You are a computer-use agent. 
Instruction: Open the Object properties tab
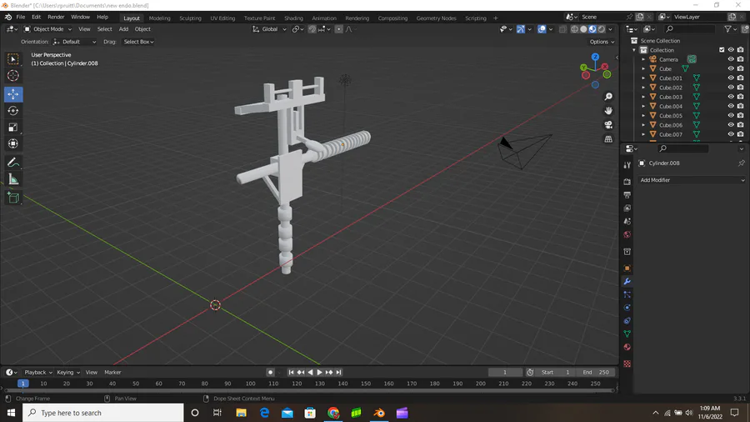[x=627, y=268]
